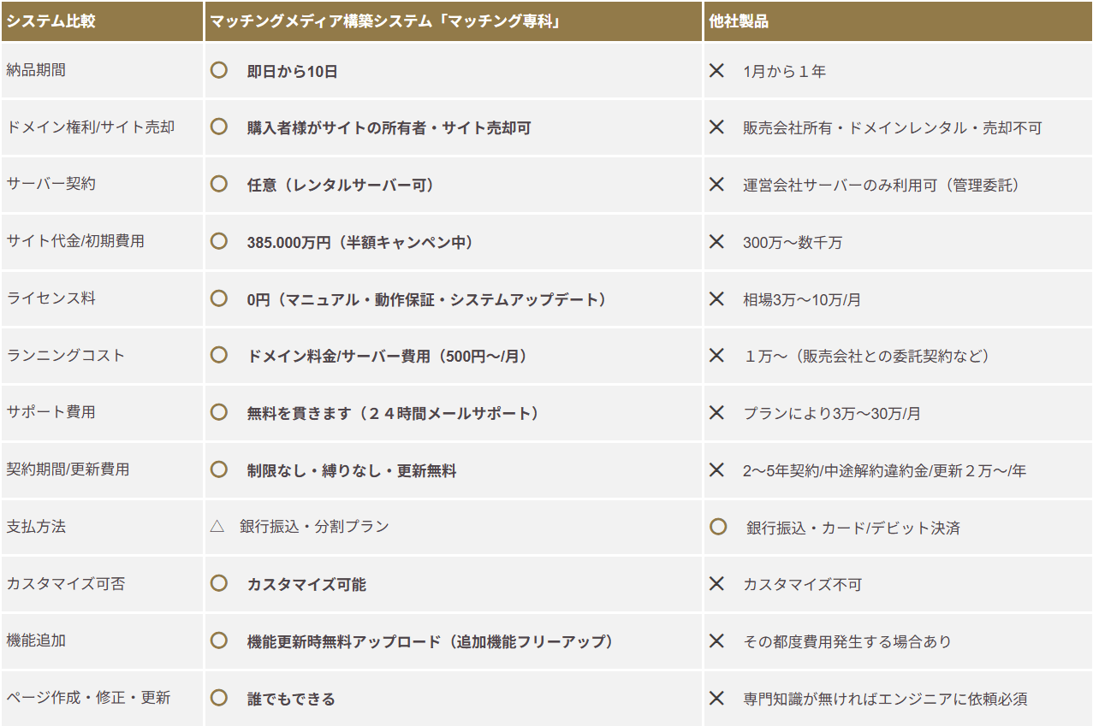Viewport: 1093px width, 726px height.
Task: Click the X mark beside 1月から1年
Action: [717, 70]
